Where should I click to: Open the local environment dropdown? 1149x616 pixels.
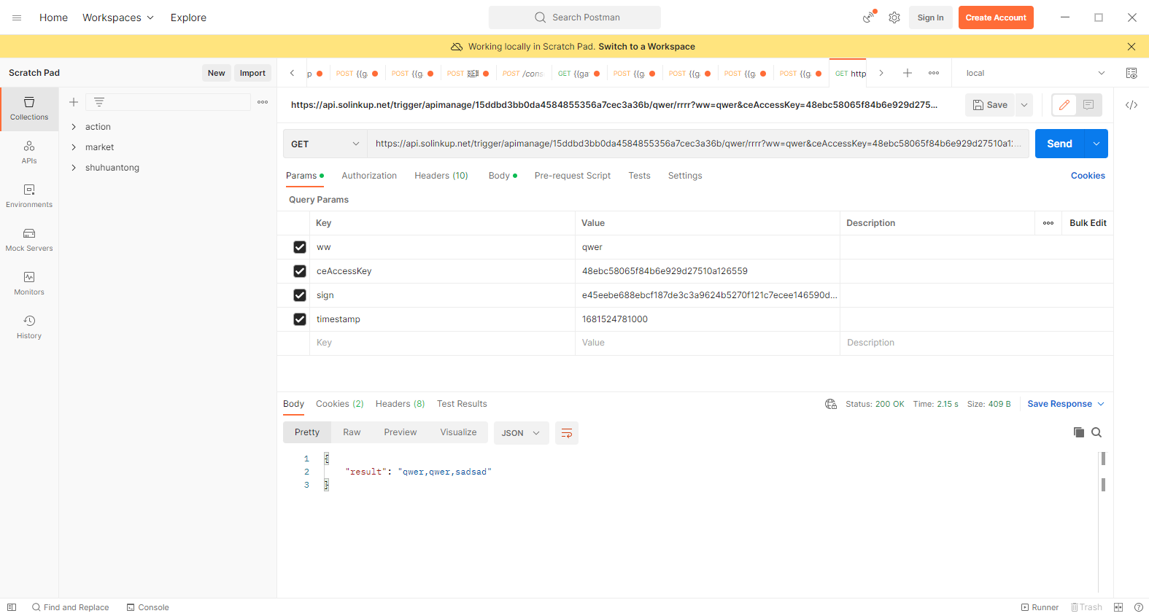coord(1035,73)
